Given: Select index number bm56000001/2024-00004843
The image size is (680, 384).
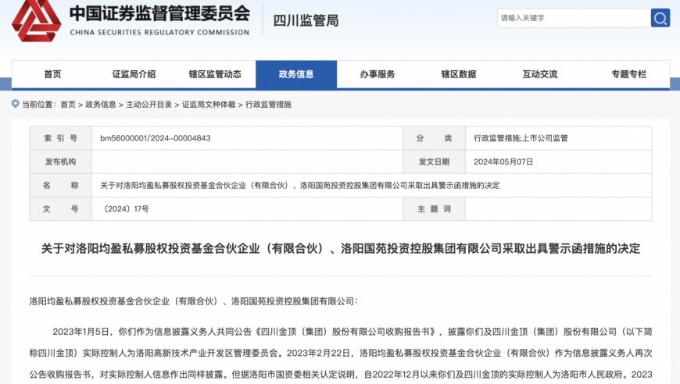Looking at the screenshot, I should (x=156, y=138).
